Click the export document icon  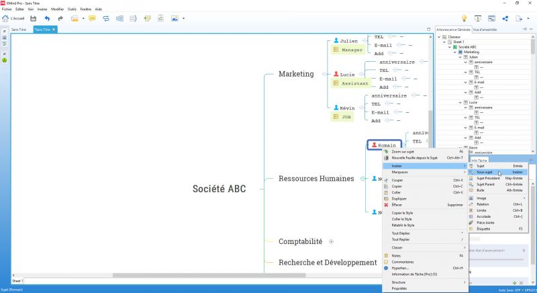click(519, 19)
